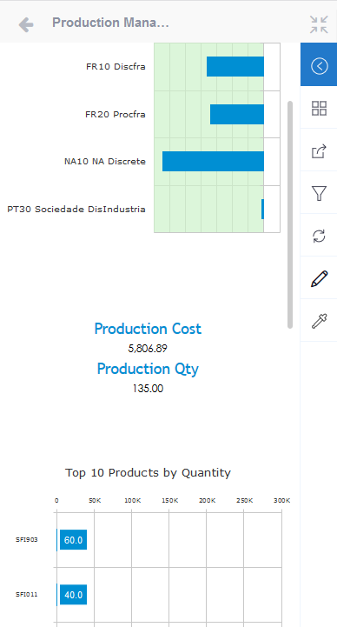
Task: Click the eyedropper theme icon
Action: [319, 321]
